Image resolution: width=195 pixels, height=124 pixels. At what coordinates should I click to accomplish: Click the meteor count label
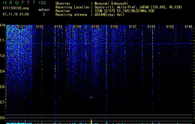pyautogui.click(x=44, y=10)
